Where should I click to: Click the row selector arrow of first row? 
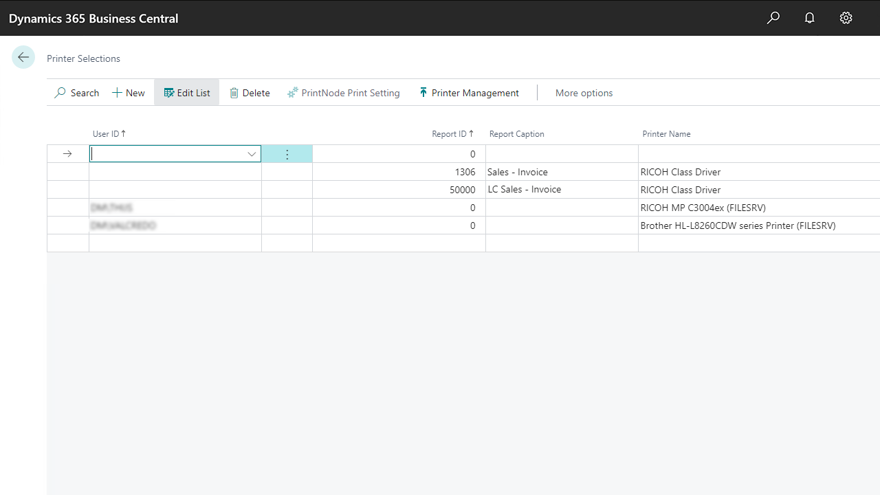coord(67,154)
